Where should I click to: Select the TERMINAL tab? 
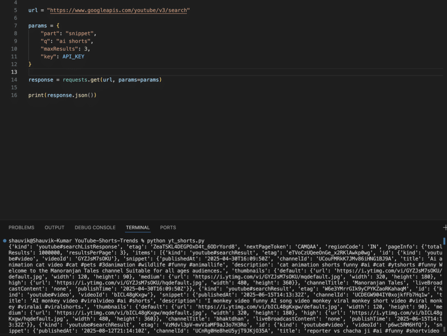click(138, 228)
